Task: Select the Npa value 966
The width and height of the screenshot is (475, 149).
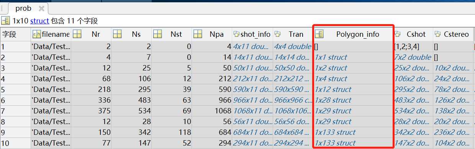Action: (x=212, y=100)
